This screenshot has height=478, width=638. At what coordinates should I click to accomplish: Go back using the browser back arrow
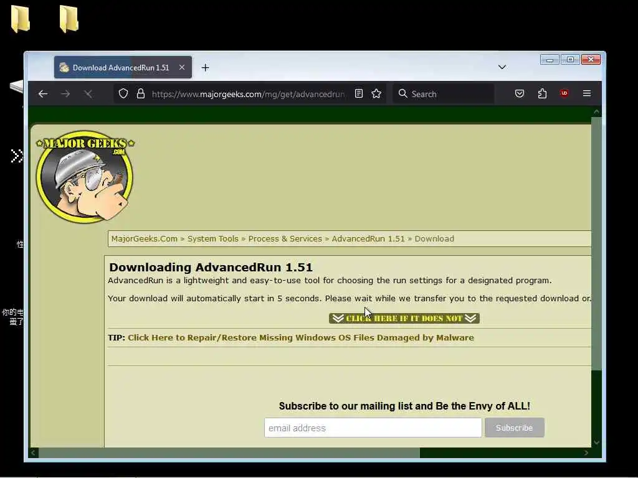click(43, 94)
